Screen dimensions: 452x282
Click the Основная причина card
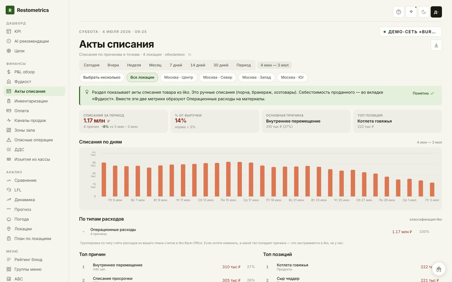click(x=306, y=121)
